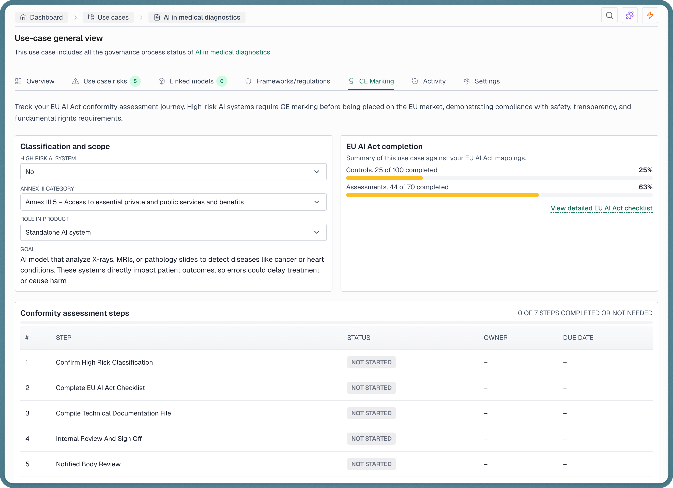
Task: Click the Controls completion progress bar
Action: pos(499,178)
